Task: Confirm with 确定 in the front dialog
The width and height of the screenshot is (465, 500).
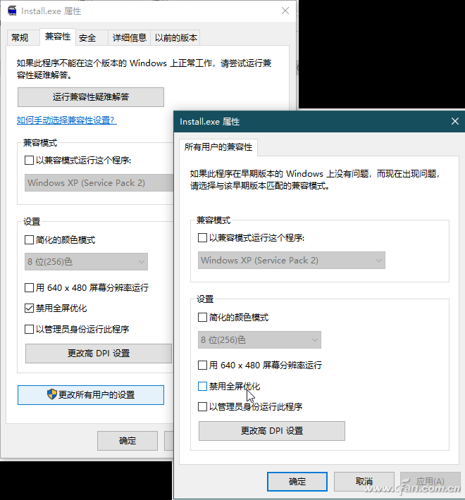Action: click(297, 482)
